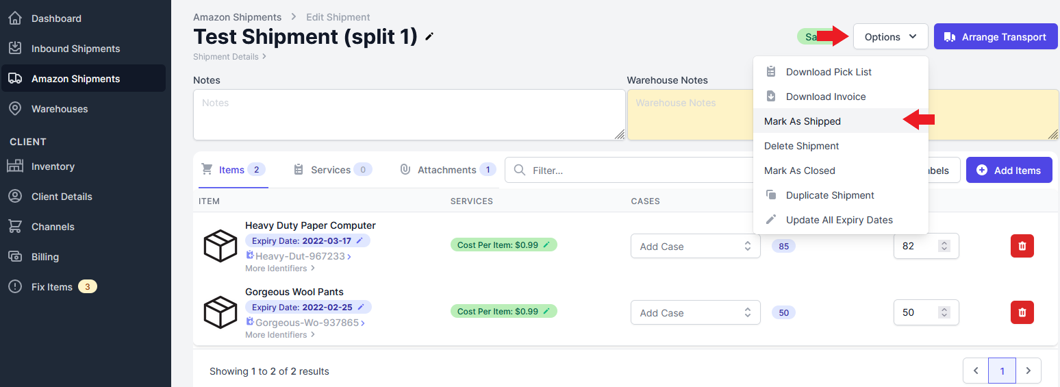Delete Gorgeous Wool Pants row
The image size is (1060, 387).
[1022, 312]
